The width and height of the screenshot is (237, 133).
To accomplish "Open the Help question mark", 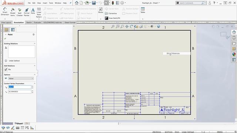I will click(214, 3).
